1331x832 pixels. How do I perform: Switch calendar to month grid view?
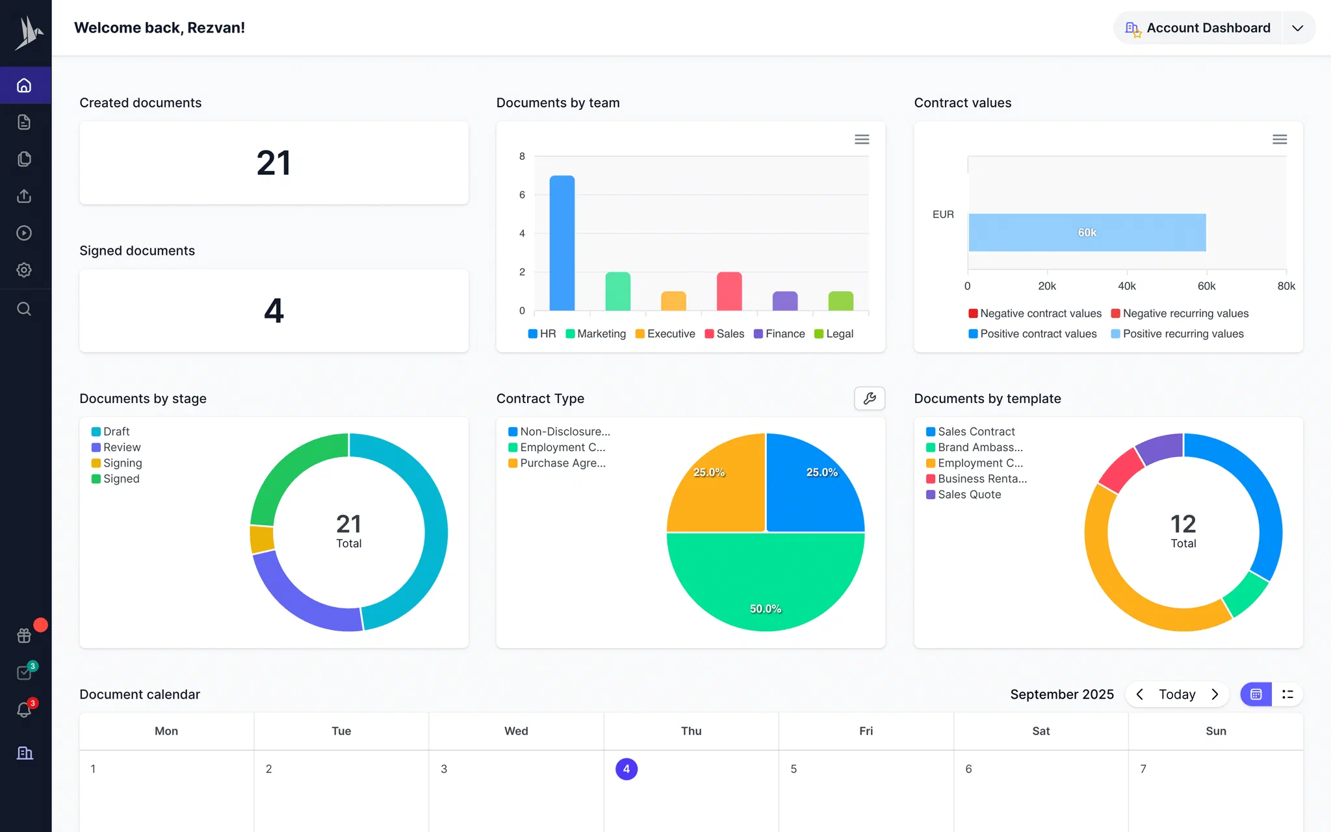pos(1256,694)
